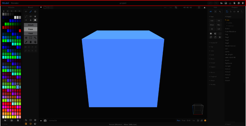Take a snapshot with the camera icon

pos(45,121)
